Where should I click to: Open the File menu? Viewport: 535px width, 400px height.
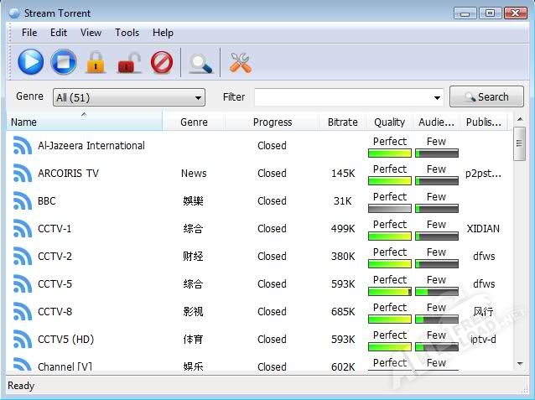pos(29,33)
